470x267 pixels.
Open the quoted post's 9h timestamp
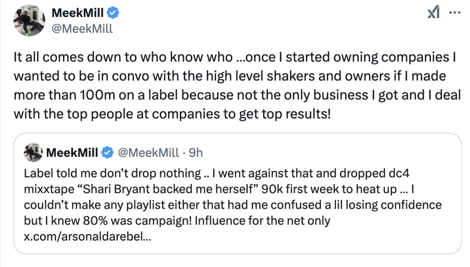coord(196,153)
